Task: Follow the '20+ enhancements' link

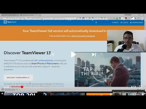Action: click(44, 60)
